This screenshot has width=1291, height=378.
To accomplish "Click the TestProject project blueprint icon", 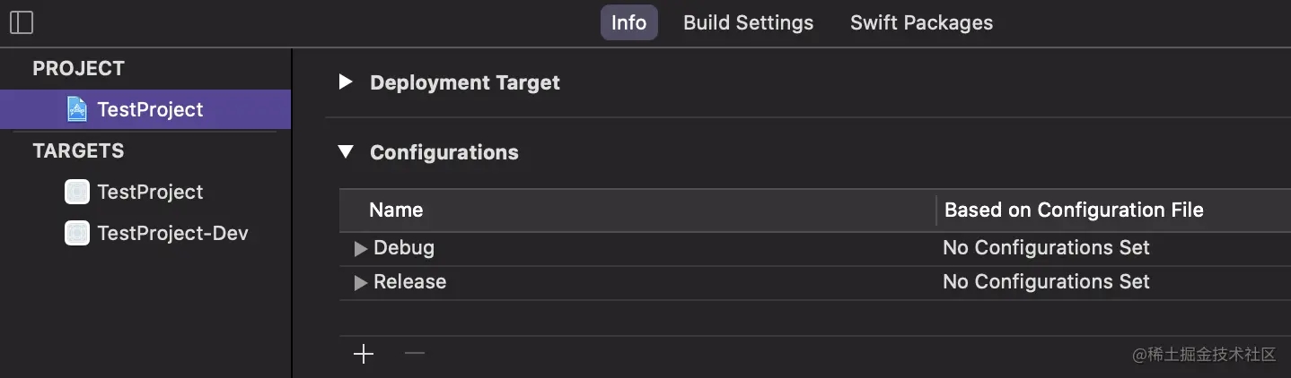I will [78, 109].
